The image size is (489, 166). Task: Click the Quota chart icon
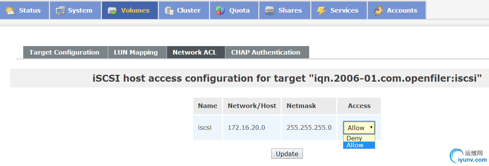[220, 10]
